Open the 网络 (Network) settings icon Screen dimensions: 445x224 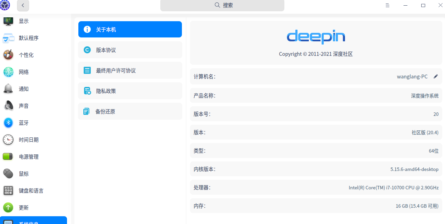8,72
